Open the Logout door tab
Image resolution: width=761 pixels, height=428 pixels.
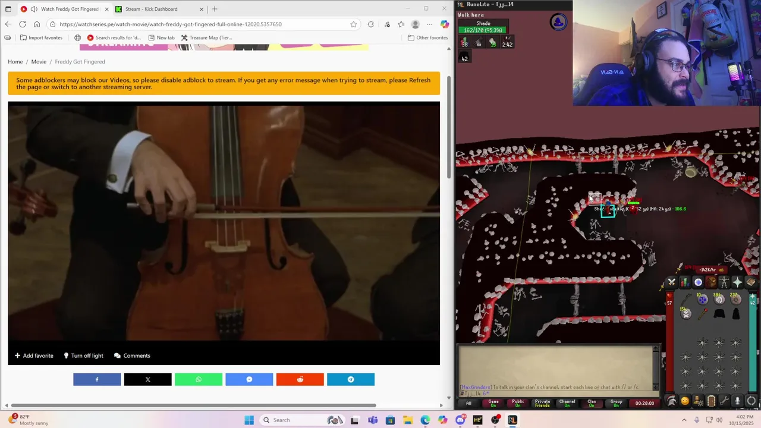711,401
